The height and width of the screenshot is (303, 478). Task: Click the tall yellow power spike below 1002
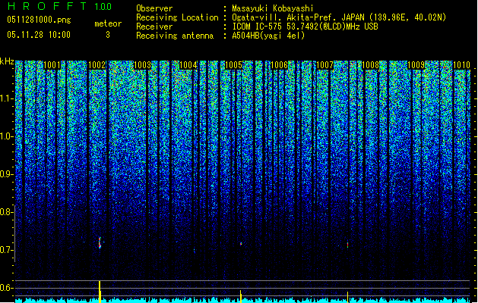tap(100, 292)
